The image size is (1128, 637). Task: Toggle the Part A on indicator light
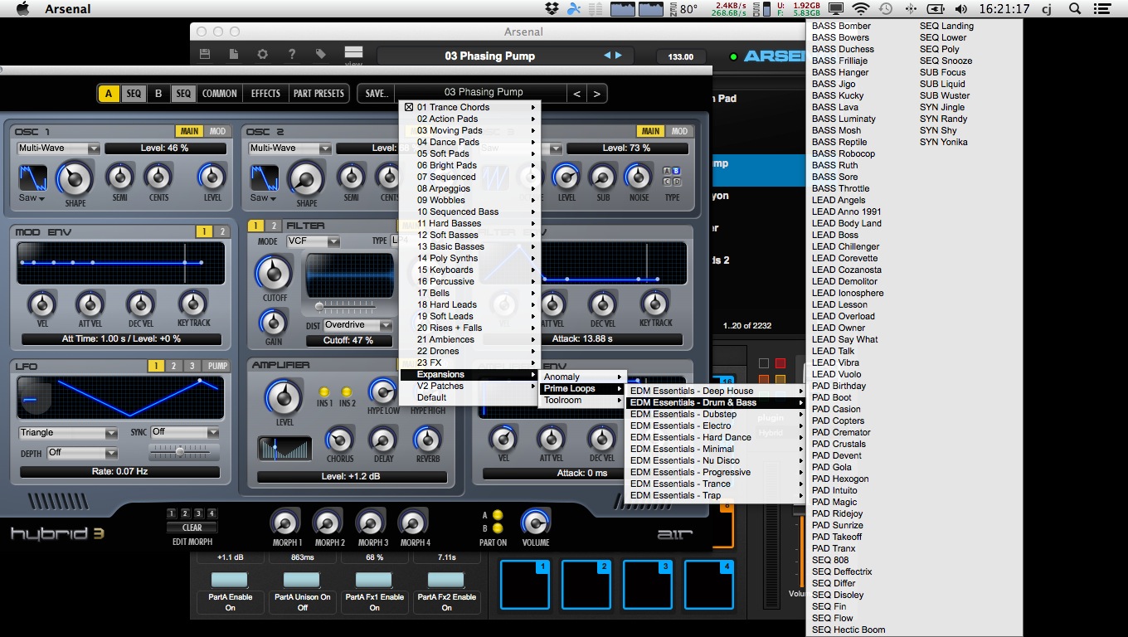click(498, 515)
